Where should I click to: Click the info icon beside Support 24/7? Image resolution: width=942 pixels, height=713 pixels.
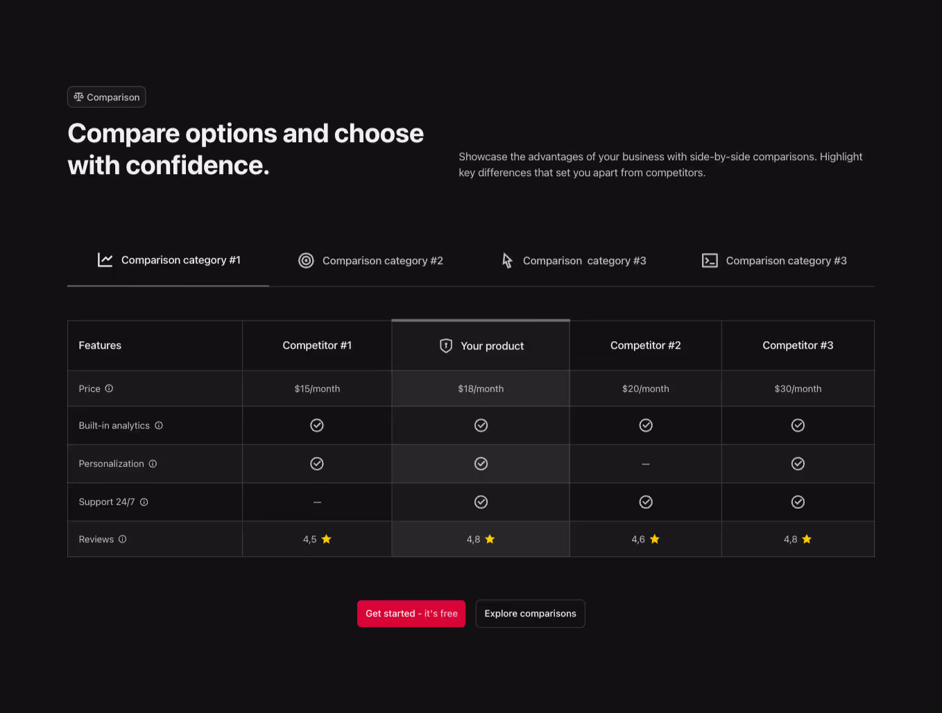(x=144, y=501)
